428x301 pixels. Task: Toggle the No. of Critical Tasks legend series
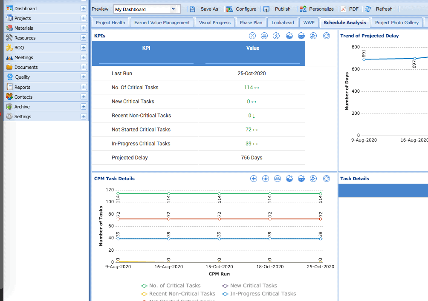(x=171, y=286)
